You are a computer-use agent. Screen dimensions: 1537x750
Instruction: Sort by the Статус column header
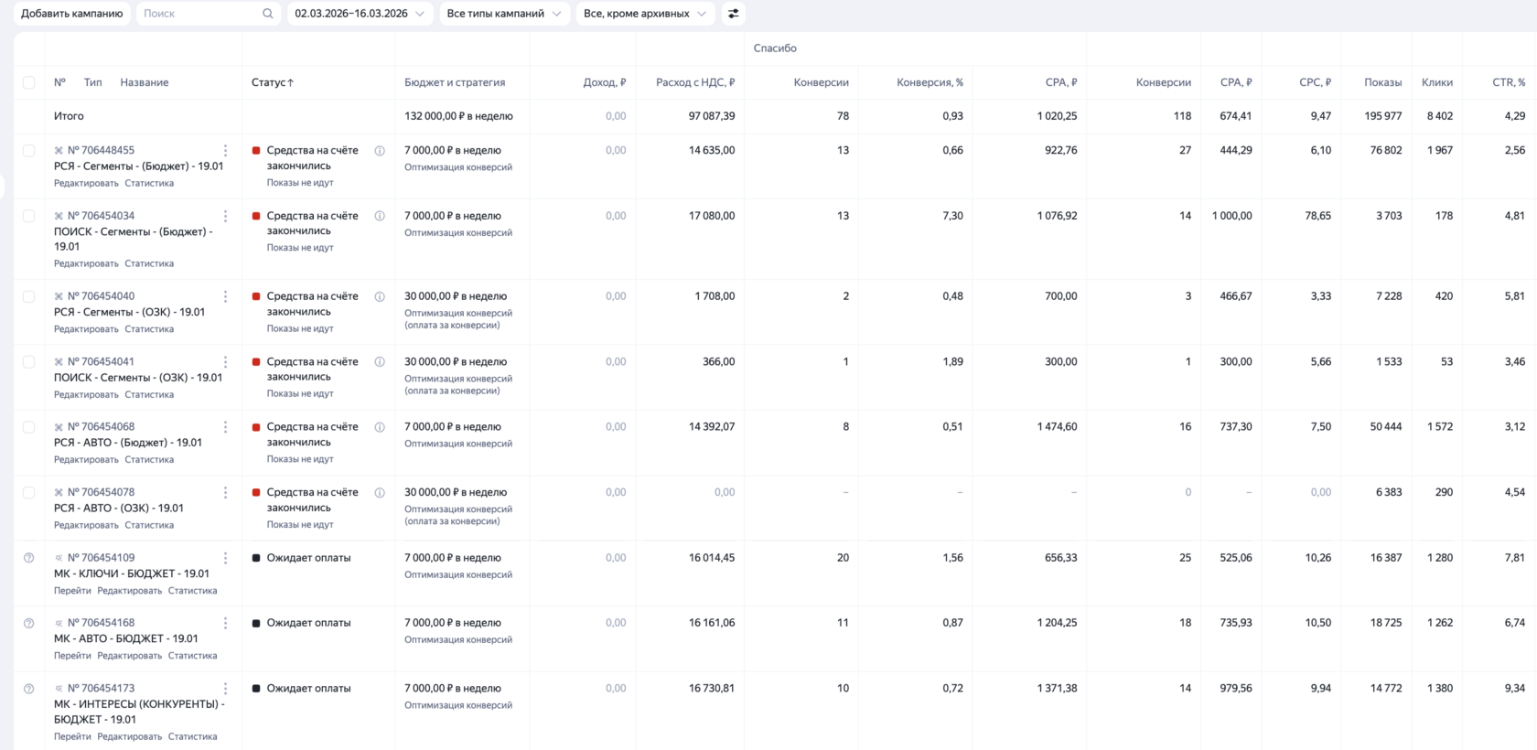[x=273, y=82]
